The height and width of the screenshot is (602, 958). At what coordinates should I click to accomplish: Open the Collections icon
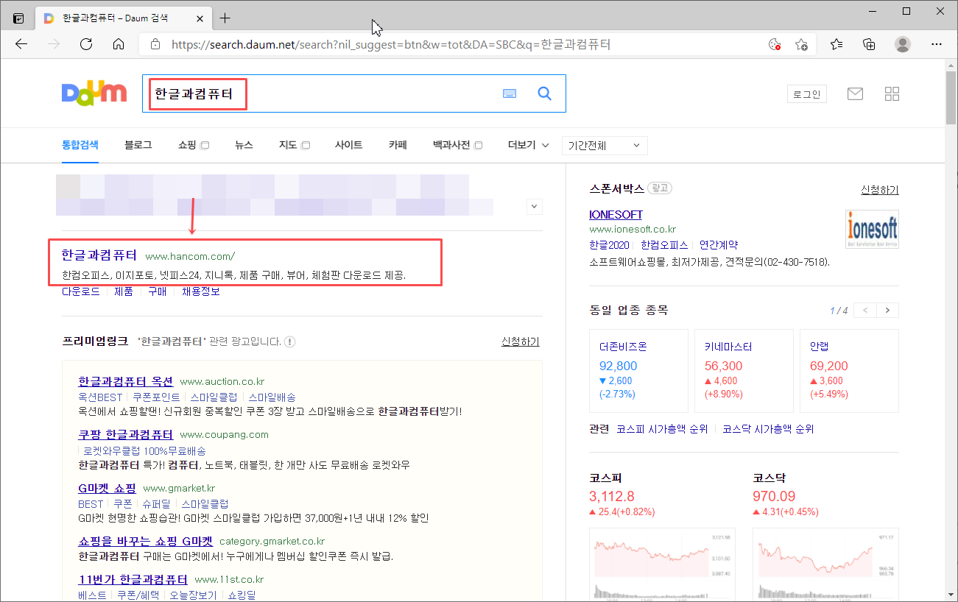click(x=870, y=44)
